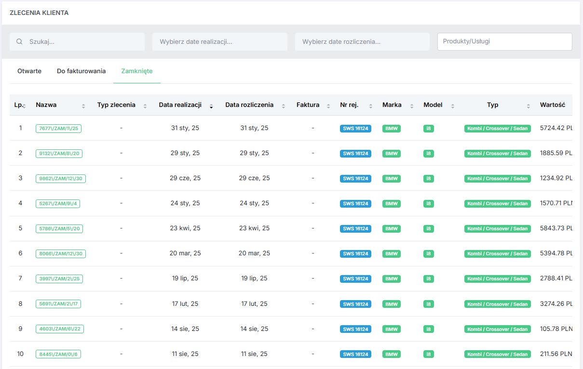The height and width of the screenshot is (369, 583).
Task: Open order 7677\/ZAM/1\/25
Action: tap(58, 129)
